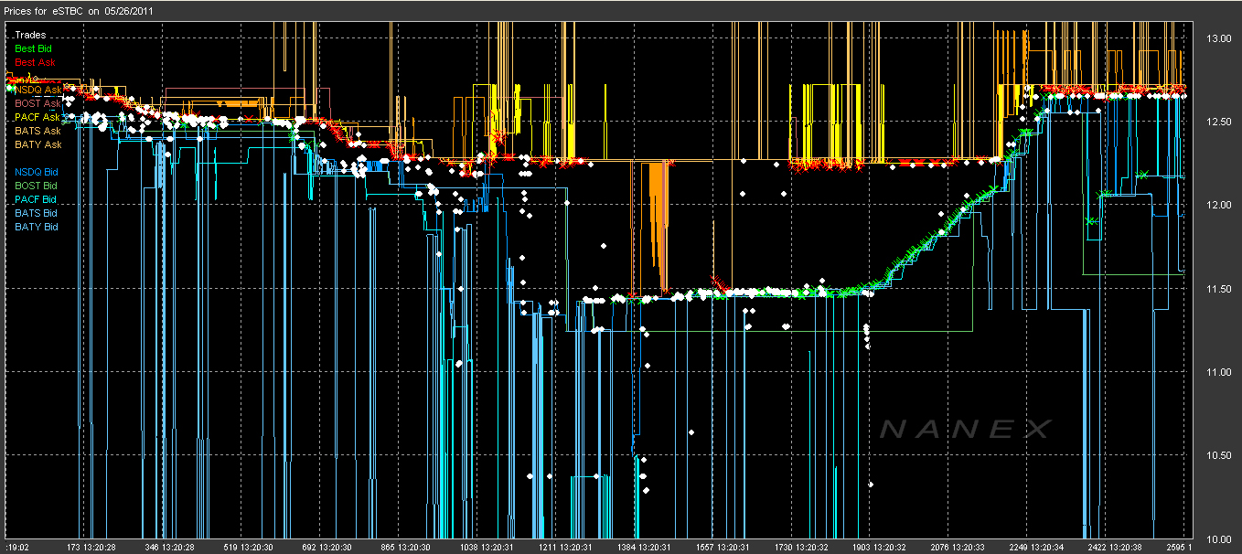Click the 'BATY Bid' legend label
The image size is (1242, 554).
[36, 226]
